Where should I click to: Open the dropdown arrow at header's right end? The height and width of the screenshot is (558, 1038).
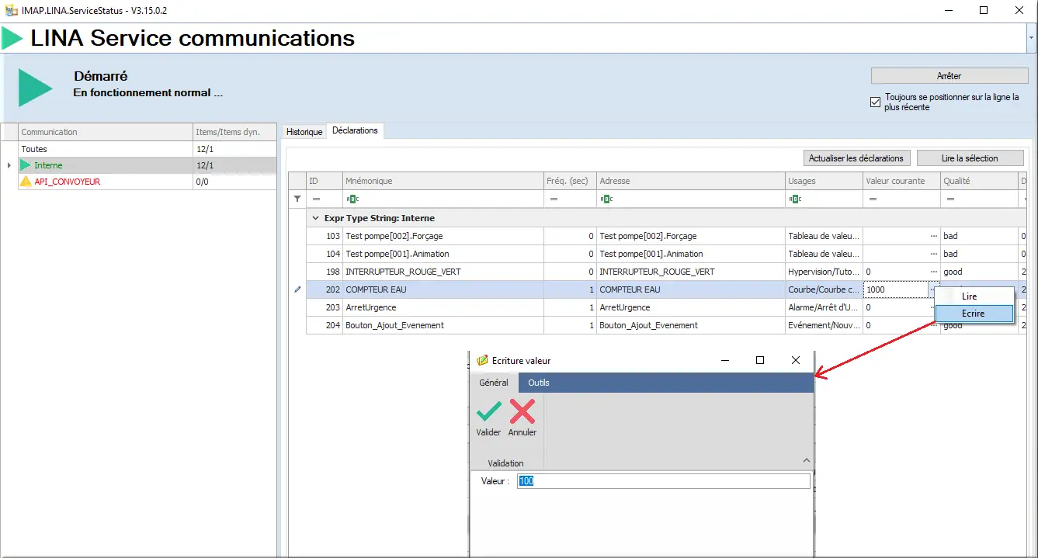click(1031, 37)
